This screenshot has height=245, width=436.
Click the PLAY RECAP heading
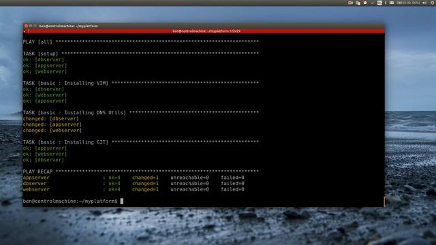37,171
